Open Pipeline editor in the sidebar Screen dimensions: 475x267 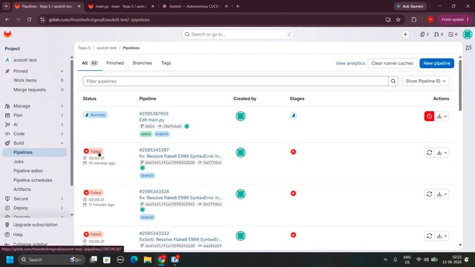(28, 171)
